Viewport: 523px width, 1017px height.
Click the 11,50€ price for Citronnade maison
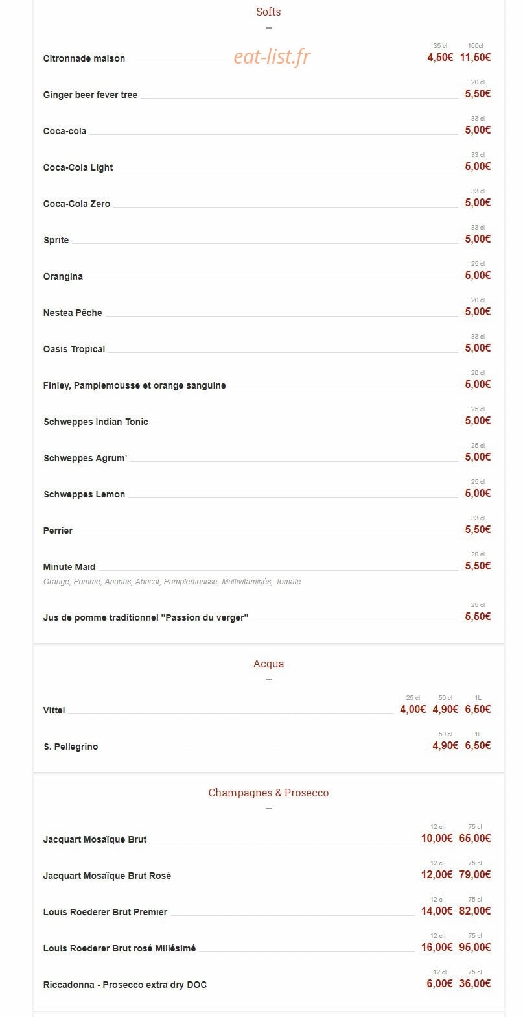coord(475,57)
